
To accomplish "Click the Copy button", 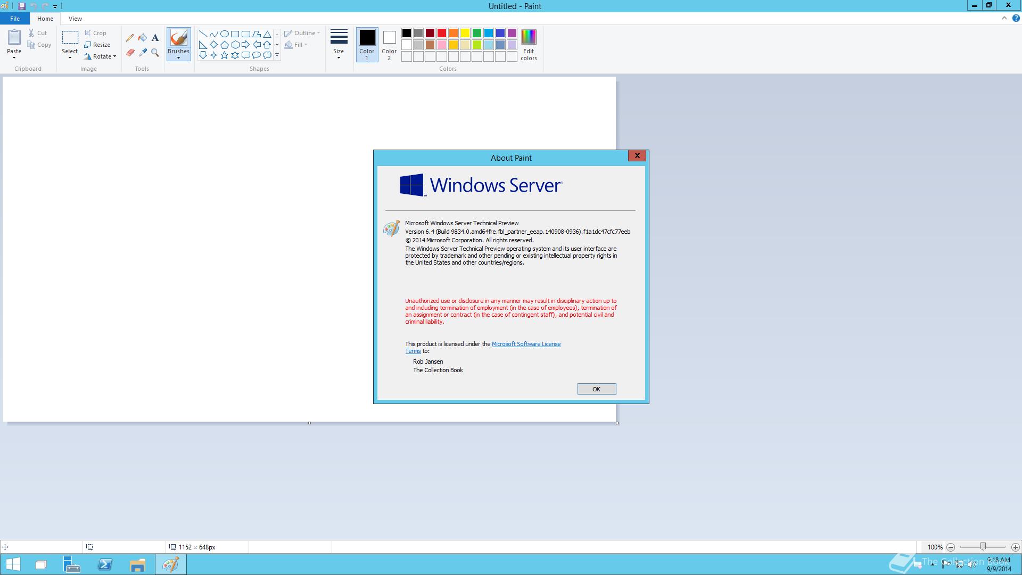I will pos(40,45).
